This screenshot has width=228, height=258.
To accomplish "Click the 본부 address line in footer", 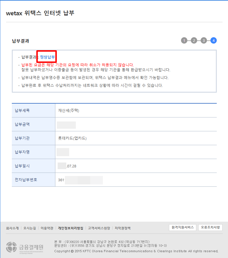I will [x=102, y=242].
